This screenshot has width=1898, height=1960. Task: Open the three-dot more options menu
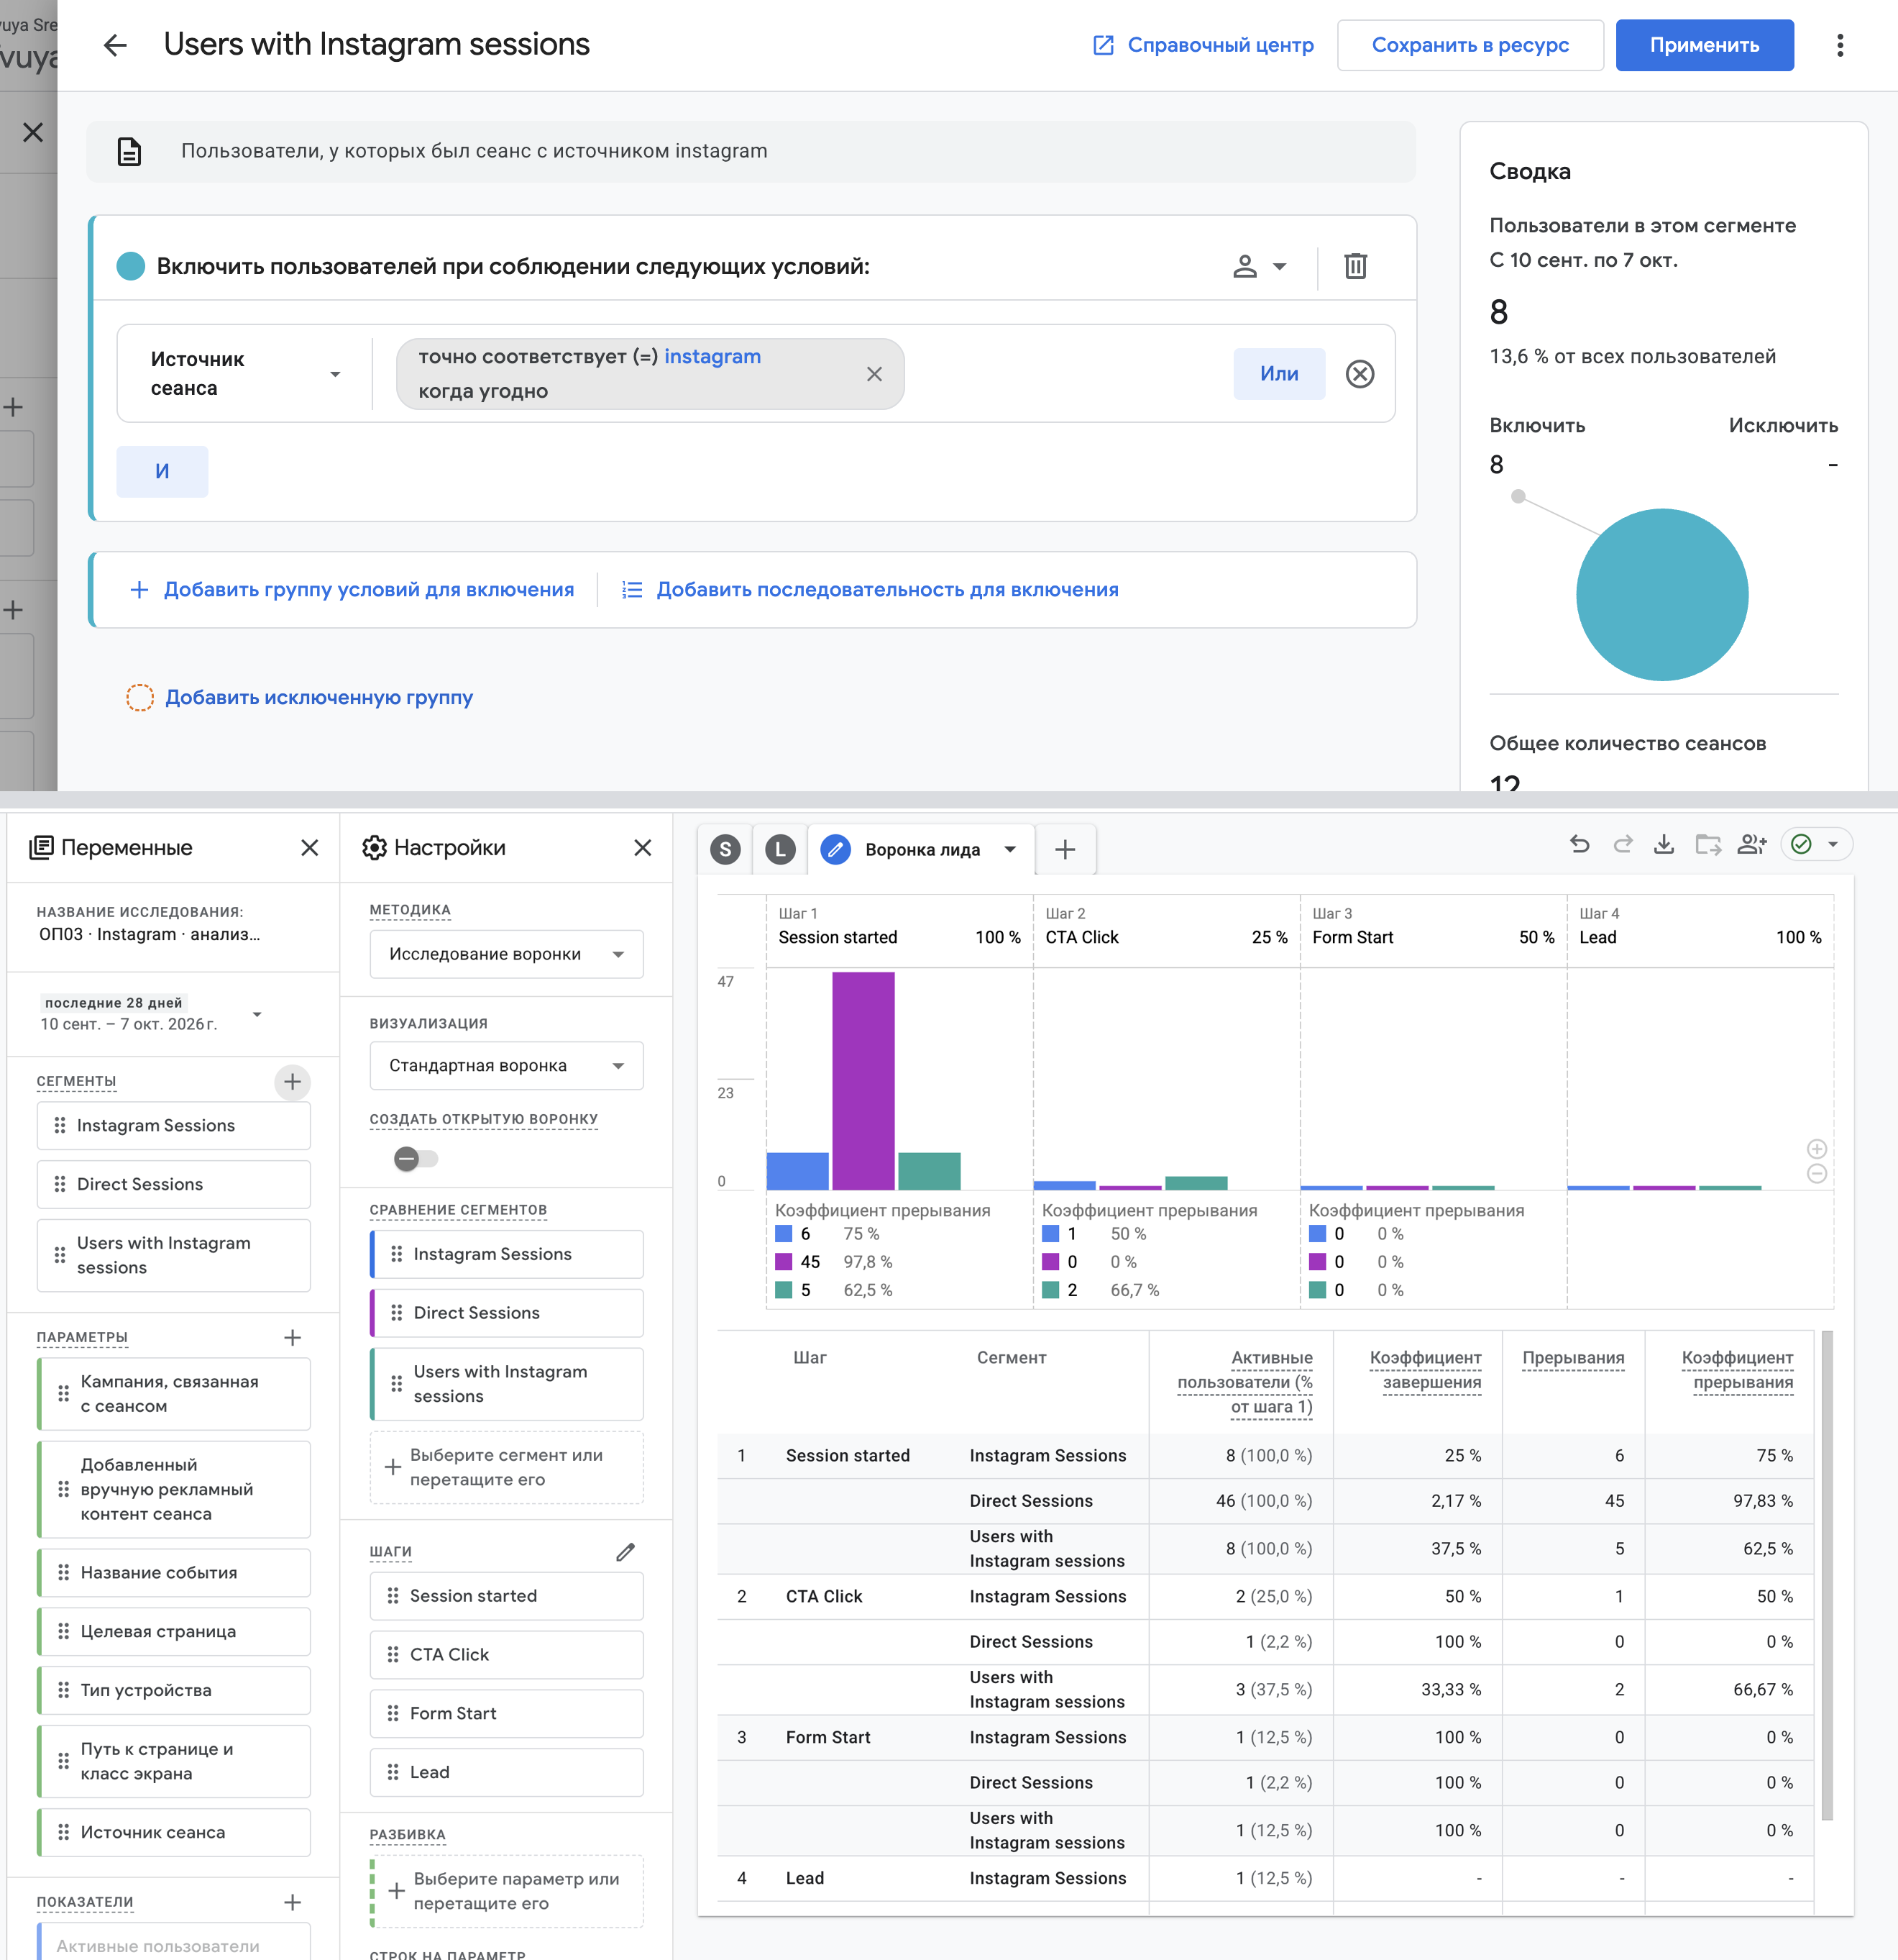1839,45
